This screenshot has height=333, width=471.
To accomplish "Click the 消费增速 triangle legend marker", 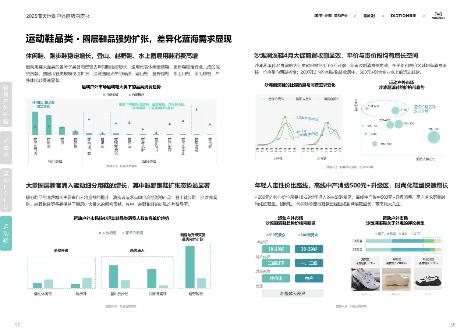I will (129, 95).
